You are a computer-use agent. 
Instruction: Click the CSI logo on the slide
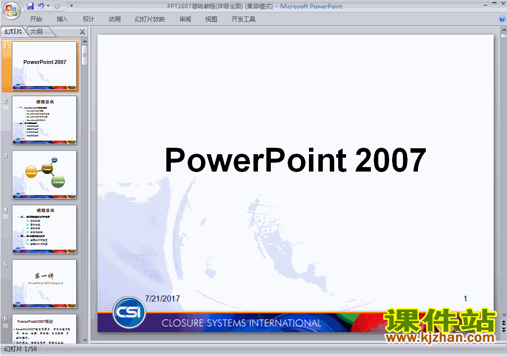[129, 312]
